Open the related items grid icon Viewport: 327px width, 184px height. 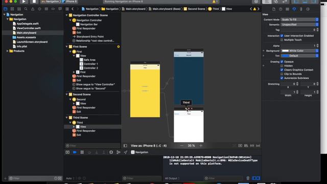pos(67,9)
